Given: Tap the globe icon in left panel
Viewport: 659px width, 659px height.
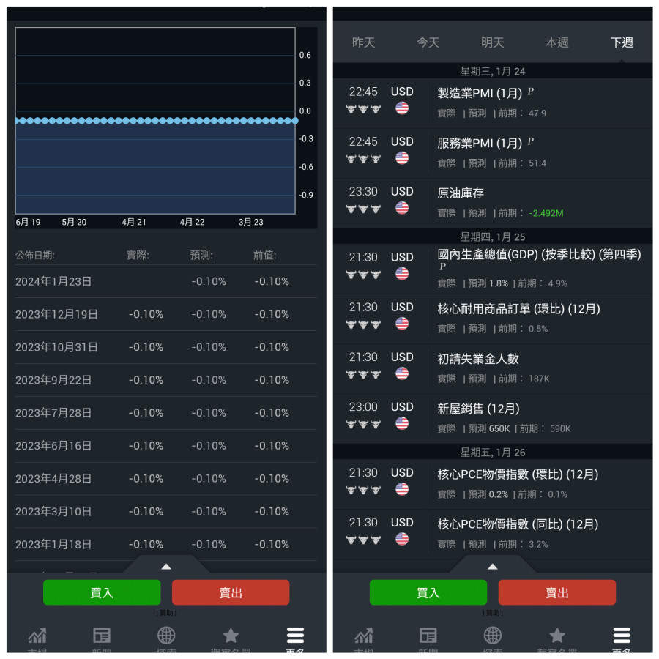Looking at the screenshot, I should (166, 636).
